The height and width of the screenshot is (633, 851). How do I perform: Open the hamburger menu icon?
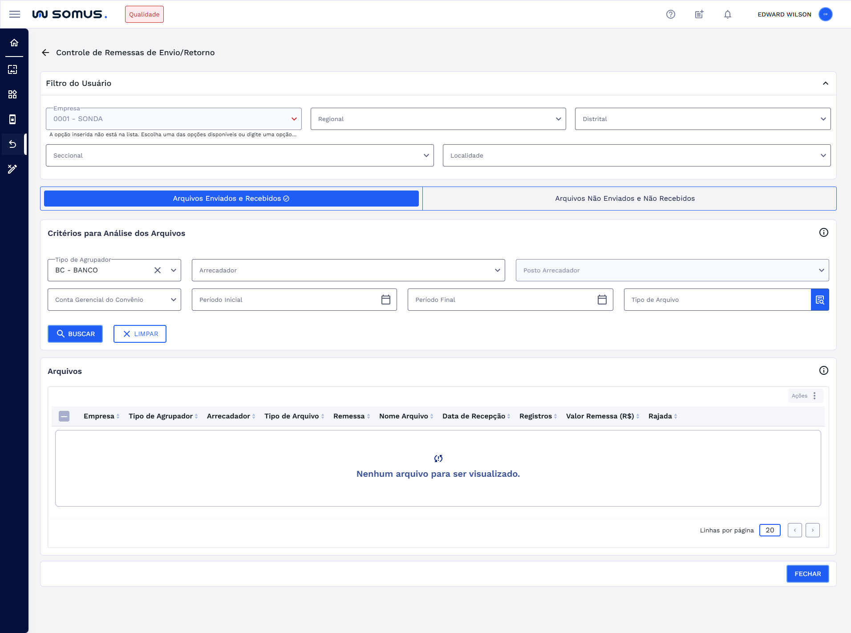click(x=15, y=14)
